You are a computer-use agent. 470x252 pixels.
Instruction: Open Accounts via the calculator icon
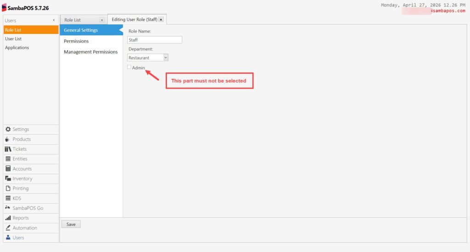click(x=8, y=169)
